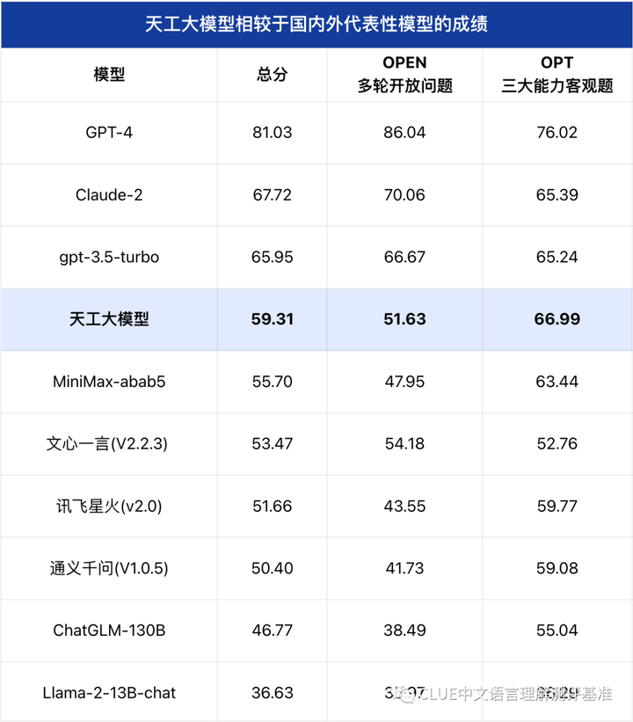Select the ChatGLM-130B total score 46.77

pyautogui.click(x=273, y=631)
